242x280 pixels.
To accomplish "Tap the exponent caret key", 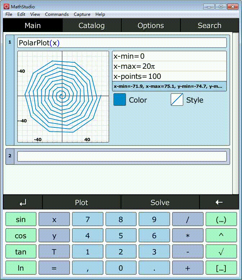I will pyautogui.click(x=221, y=235).
